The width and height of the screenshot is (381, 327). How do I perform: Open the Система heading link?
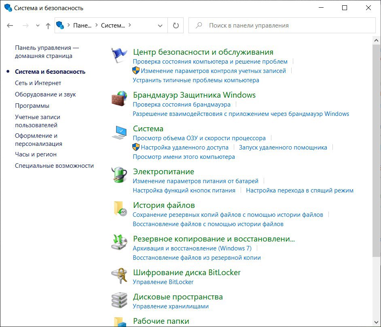(x=148, y=128)
